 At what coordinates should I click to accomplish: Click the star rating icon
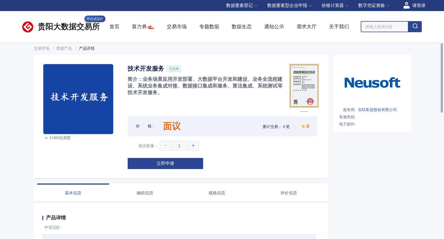303,126
